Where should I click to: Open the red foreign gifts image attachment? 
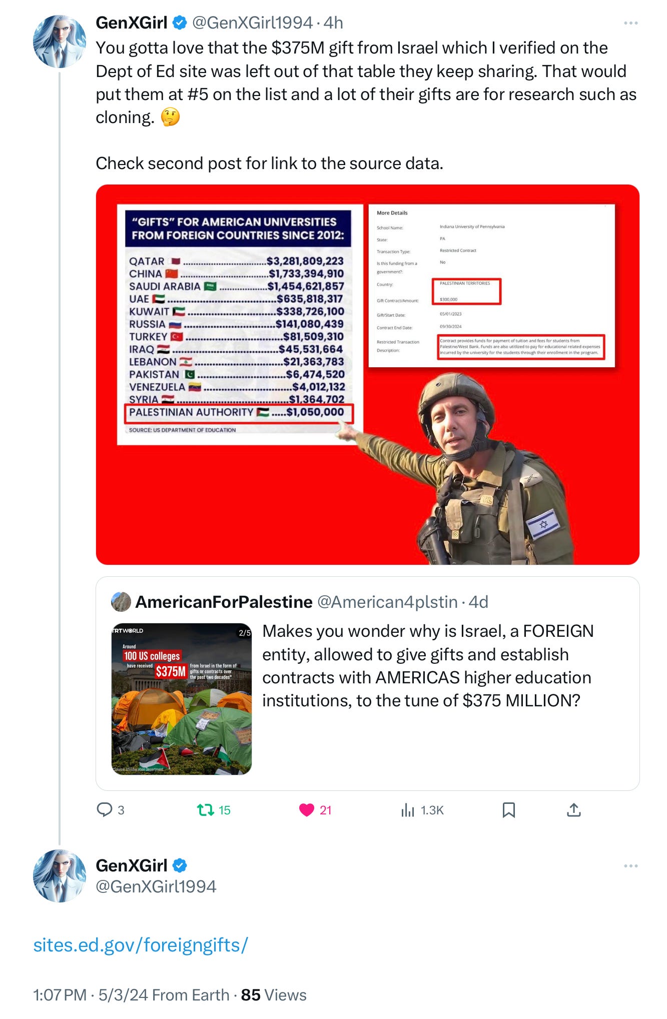pos(367,375)
